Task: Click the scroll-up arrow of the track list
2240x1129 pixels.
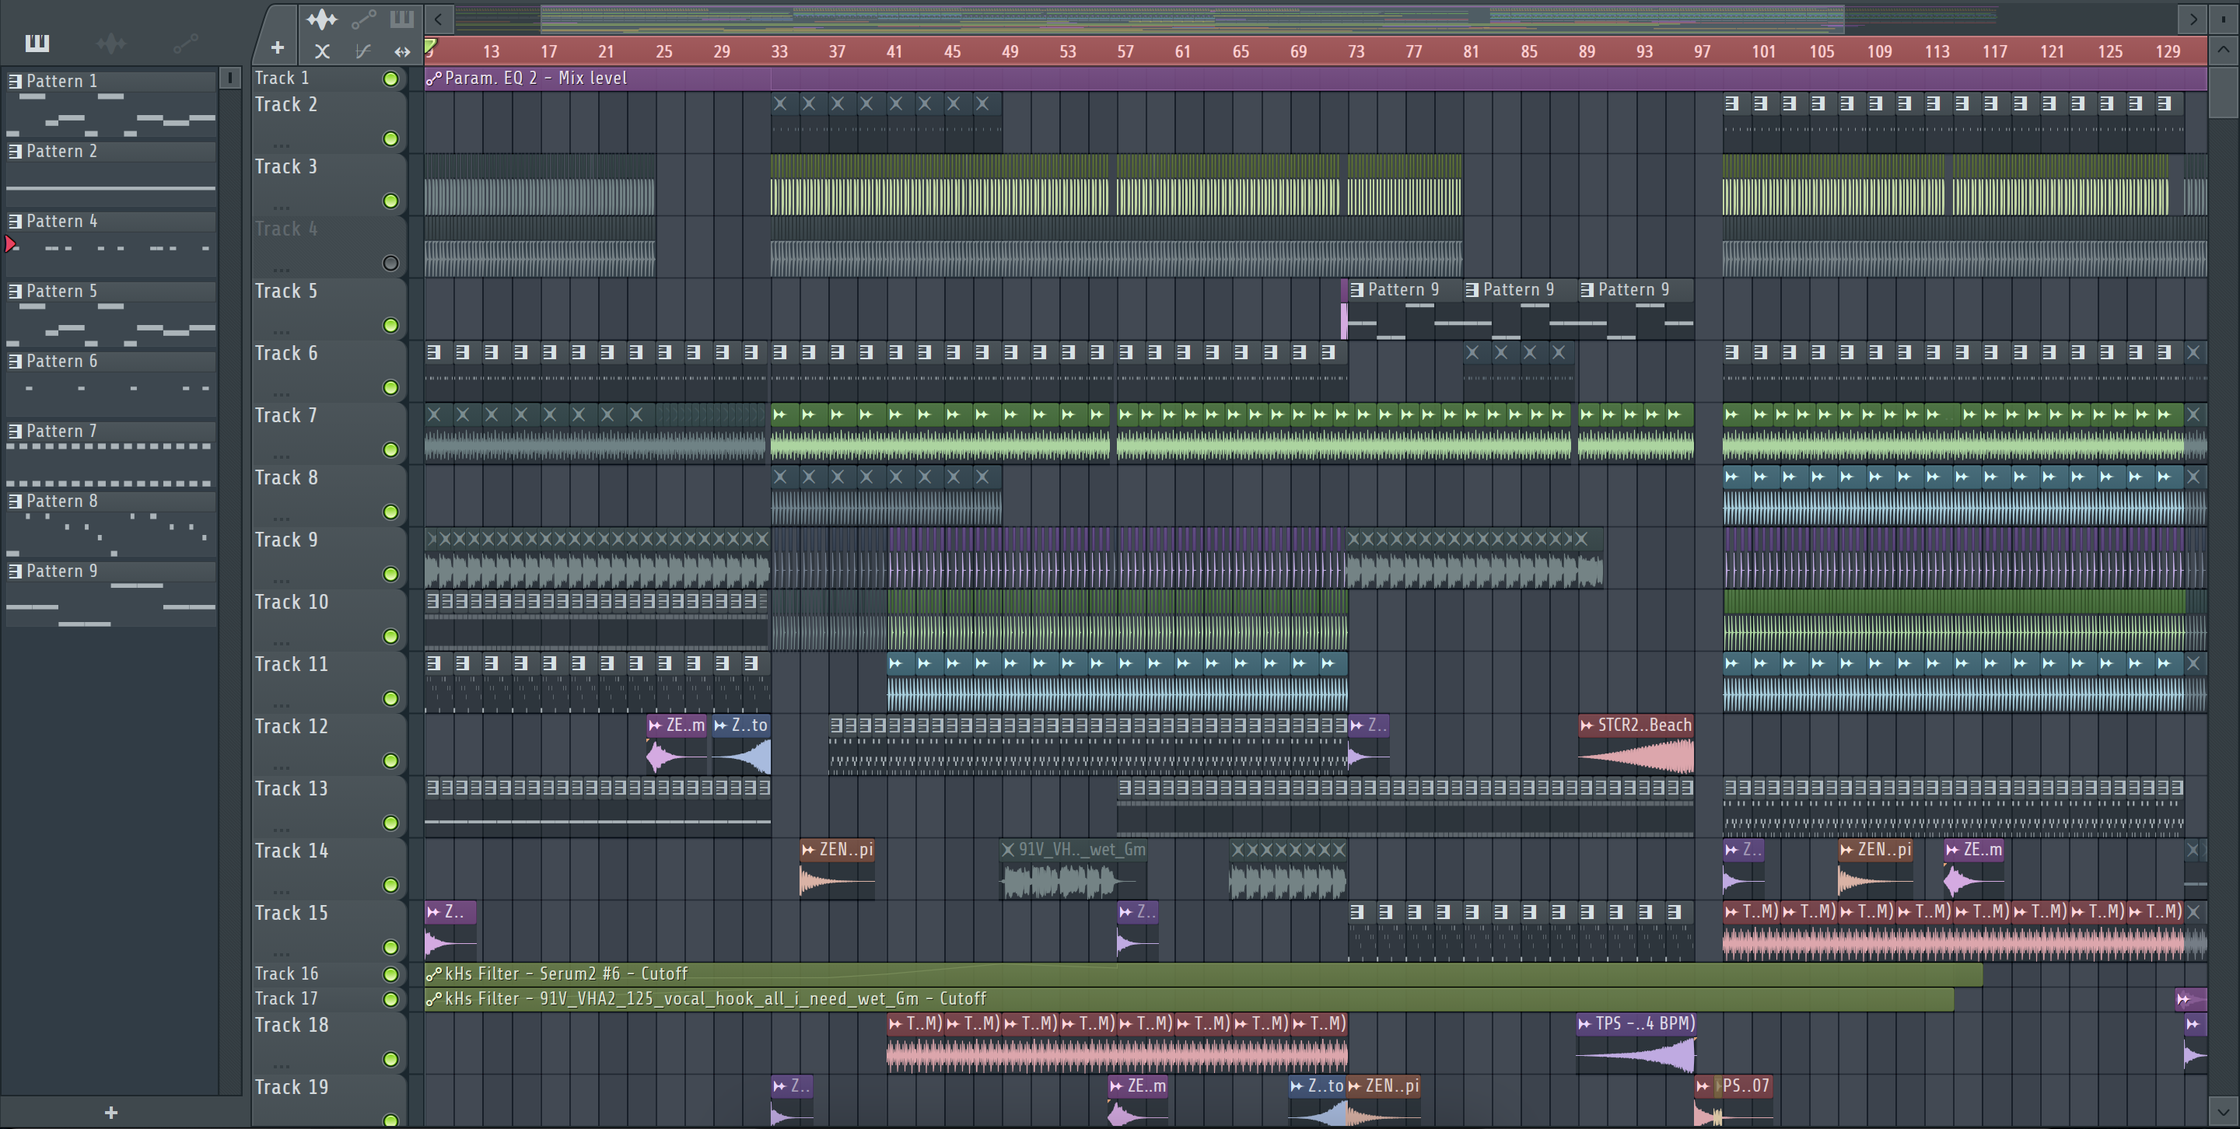Action: point(2224,50)
